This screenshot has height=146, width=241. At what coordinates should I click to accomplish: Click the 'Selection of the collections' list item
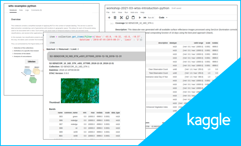pos(24,48)
